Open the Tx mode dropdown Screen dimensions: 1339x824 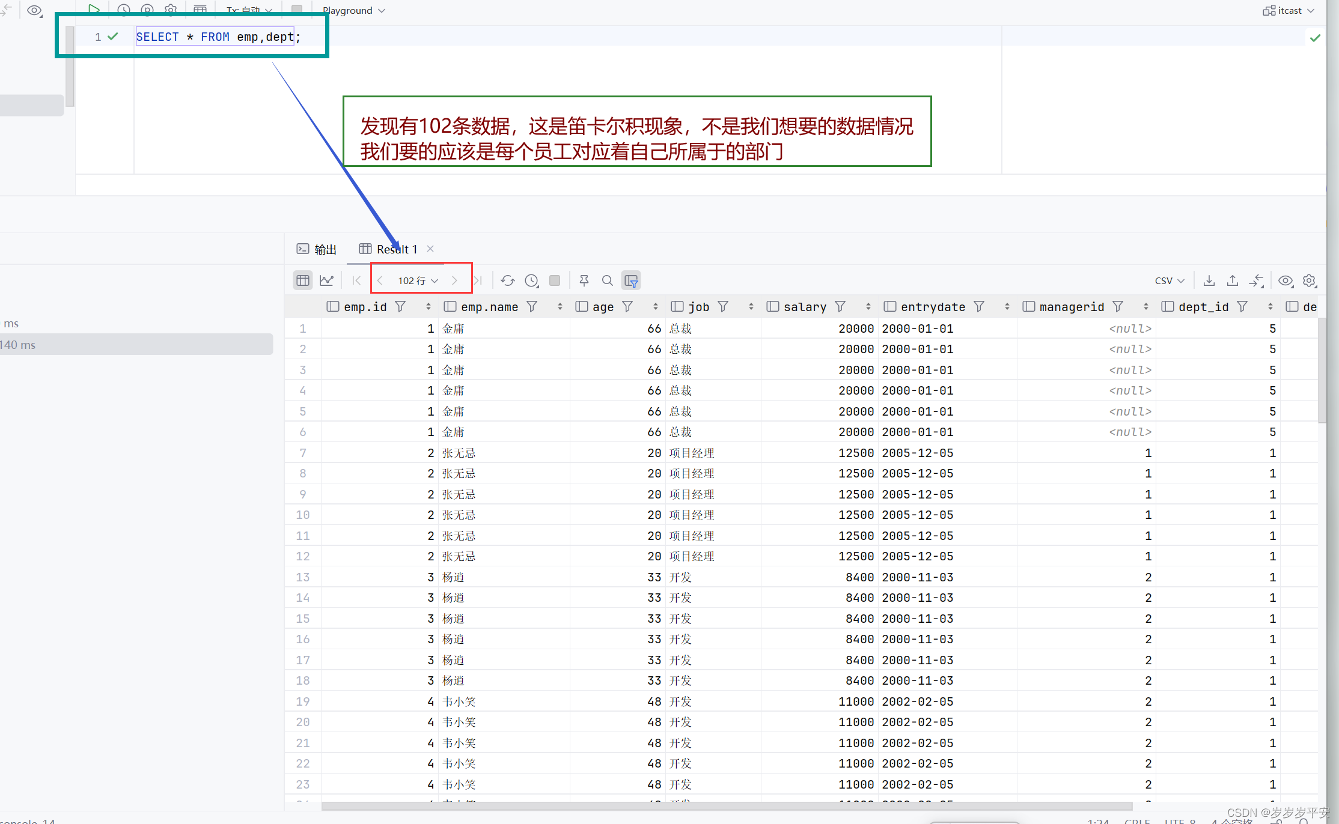pyautogui.click(x=249, y=10)
